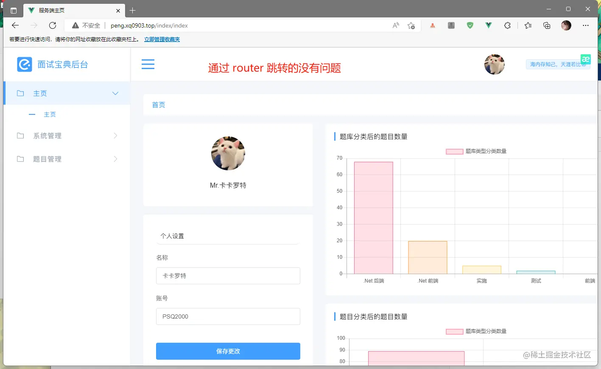Image resolution: width=601 pixels, height=369 pixels.
Task: Open the 立即管理收藏夹 link
Action: point(162,39)
